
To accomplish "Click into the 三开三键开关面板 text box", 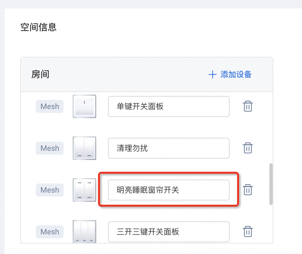I will [x=169, y=231].
